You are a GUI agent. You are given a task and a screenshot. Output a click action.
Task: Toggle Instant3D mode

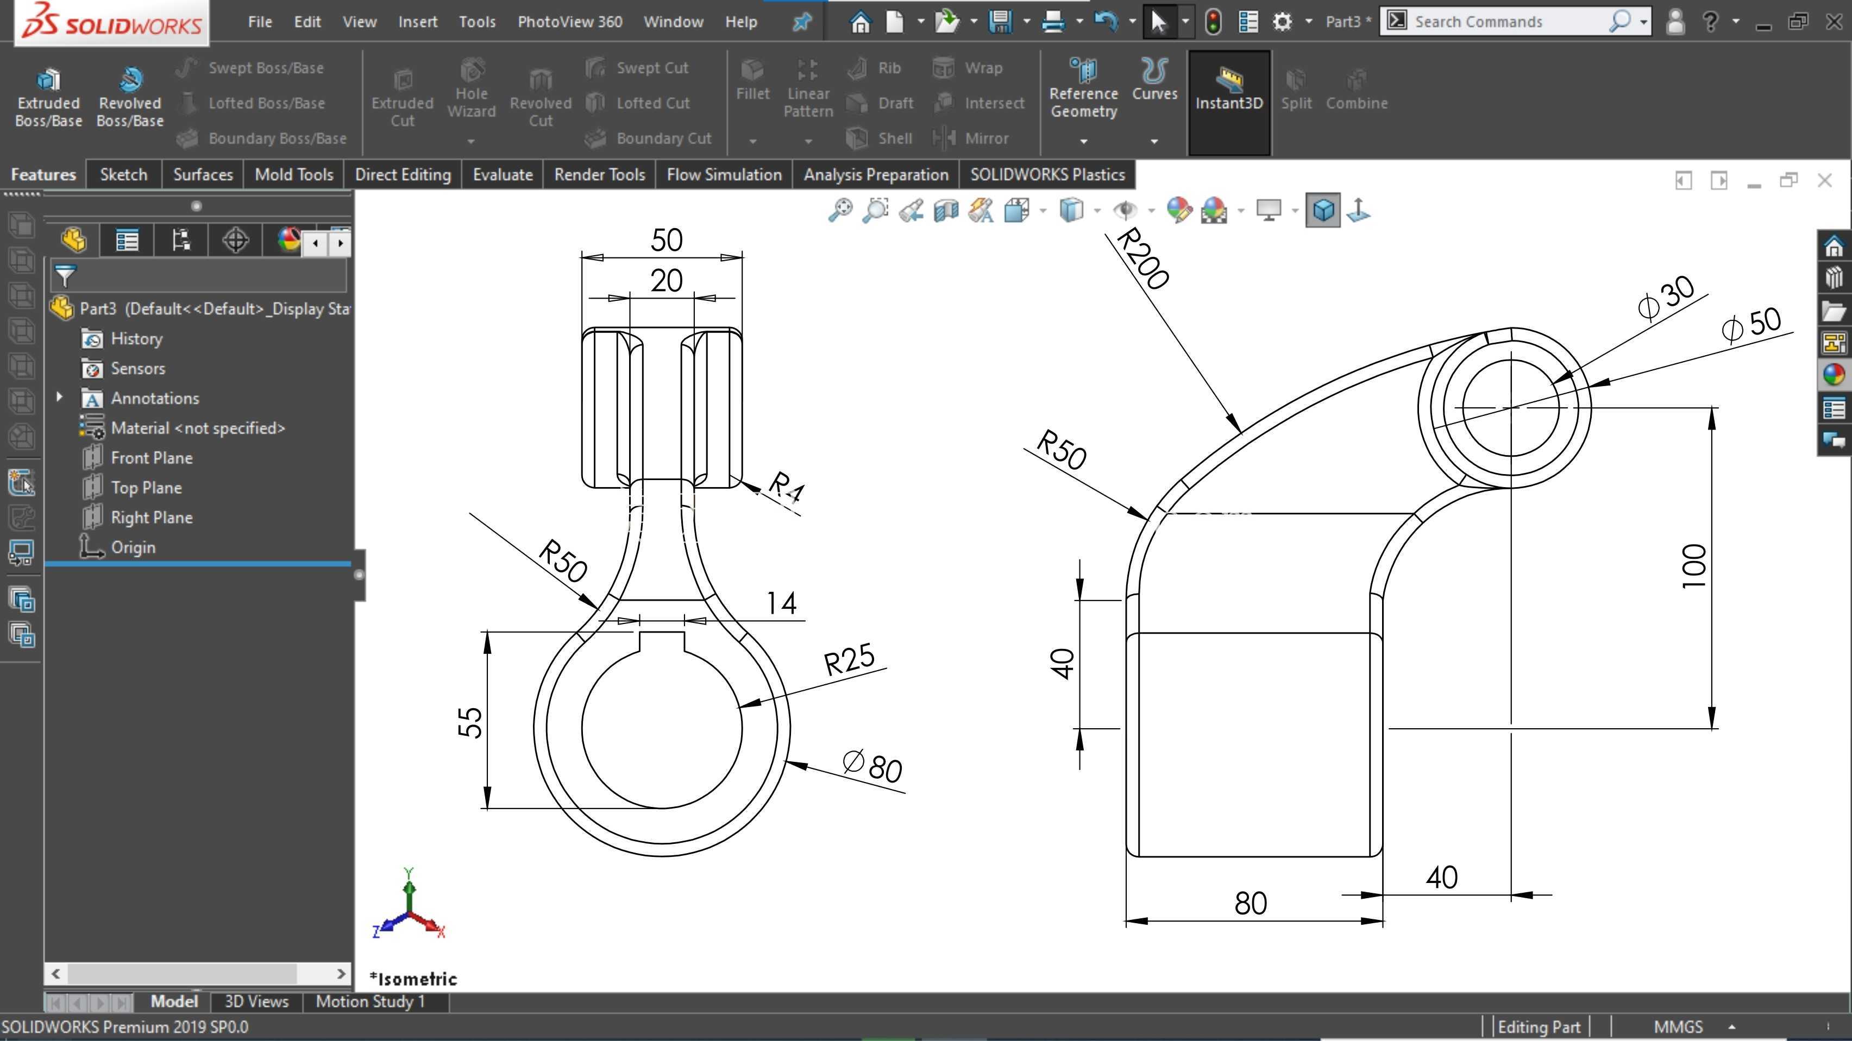click(1229, 102)
